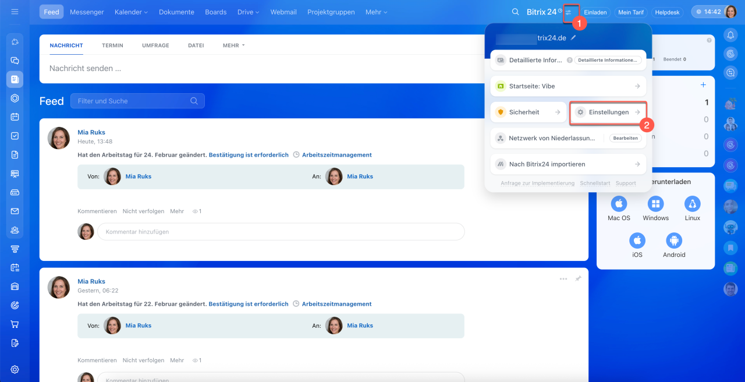
Task: Open the Arbeitszeitmanagement link in first post
Action: (x=336, y=155)
